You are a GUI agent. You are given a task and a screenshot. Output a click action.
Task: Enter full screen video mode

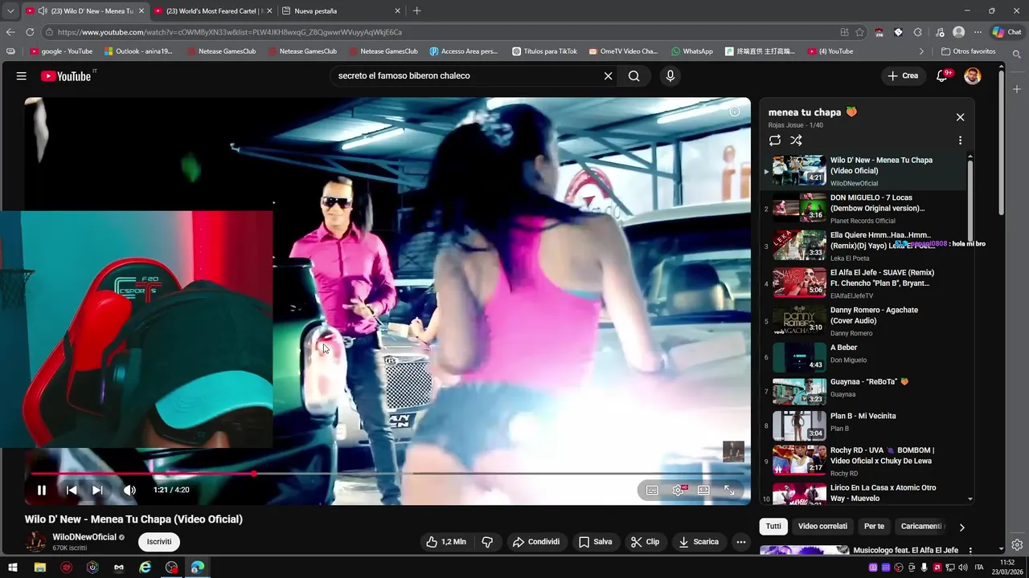(729, 490)
